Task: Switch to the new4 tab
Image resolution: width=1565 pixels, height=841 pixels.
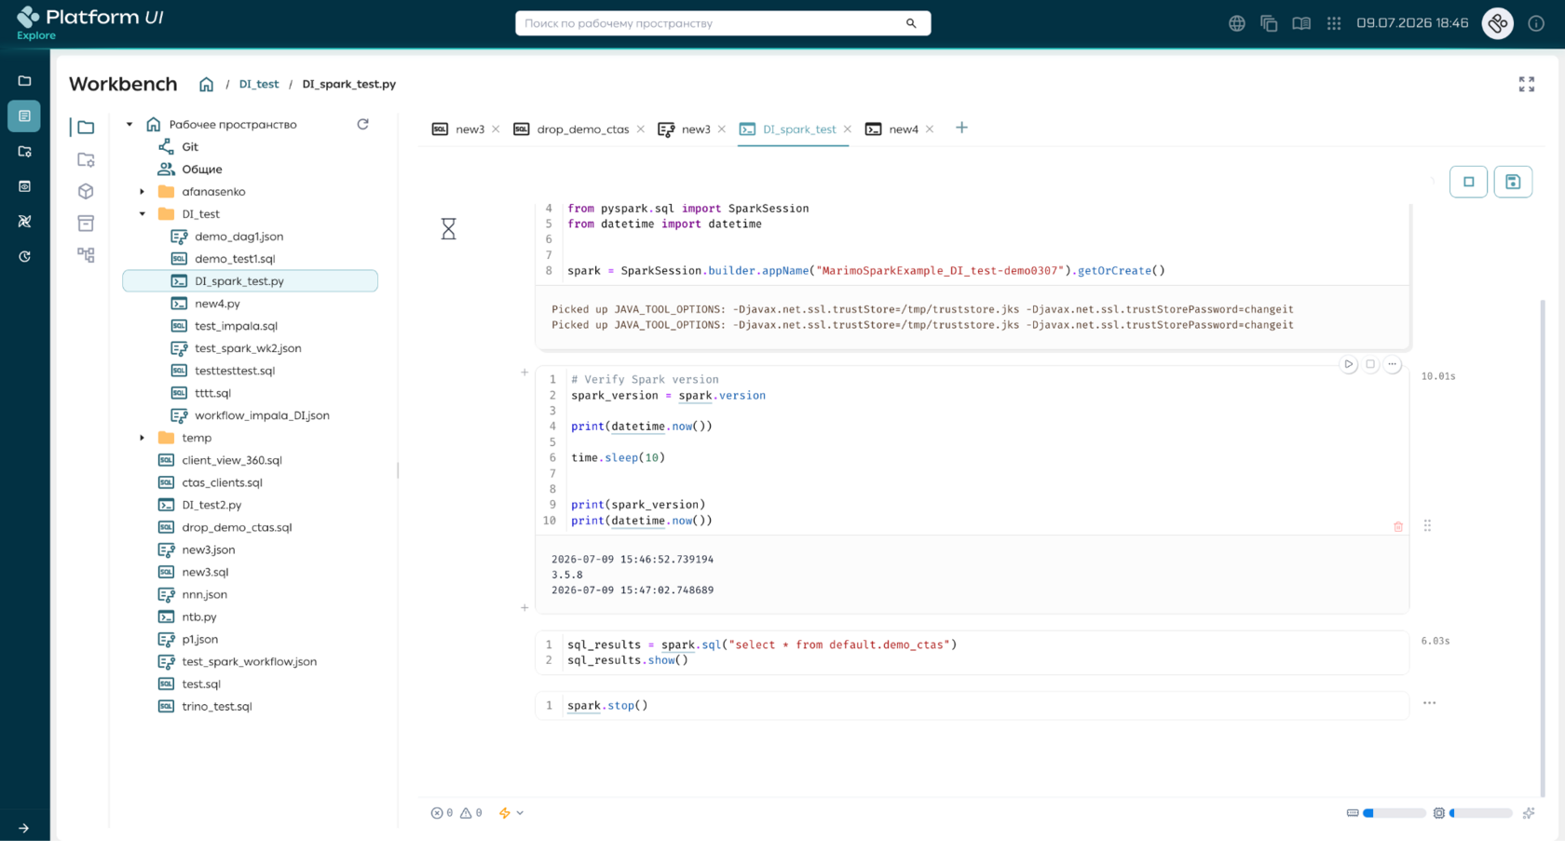Action: coord(903,129)
